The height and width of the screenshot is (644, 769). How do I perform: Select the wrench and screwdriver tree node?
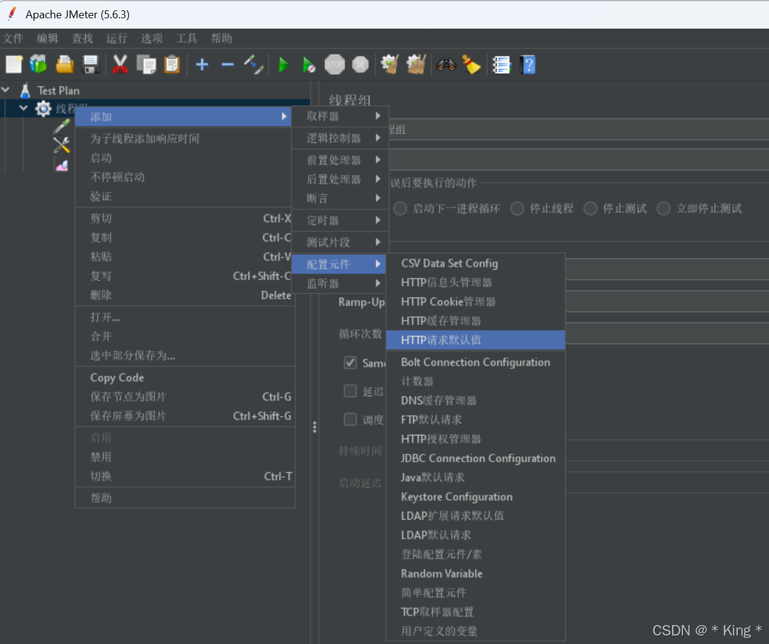62,145
